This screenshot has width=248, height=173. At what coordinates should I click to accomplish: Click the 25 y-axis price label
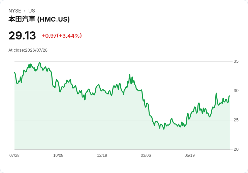tap(236, 120)
